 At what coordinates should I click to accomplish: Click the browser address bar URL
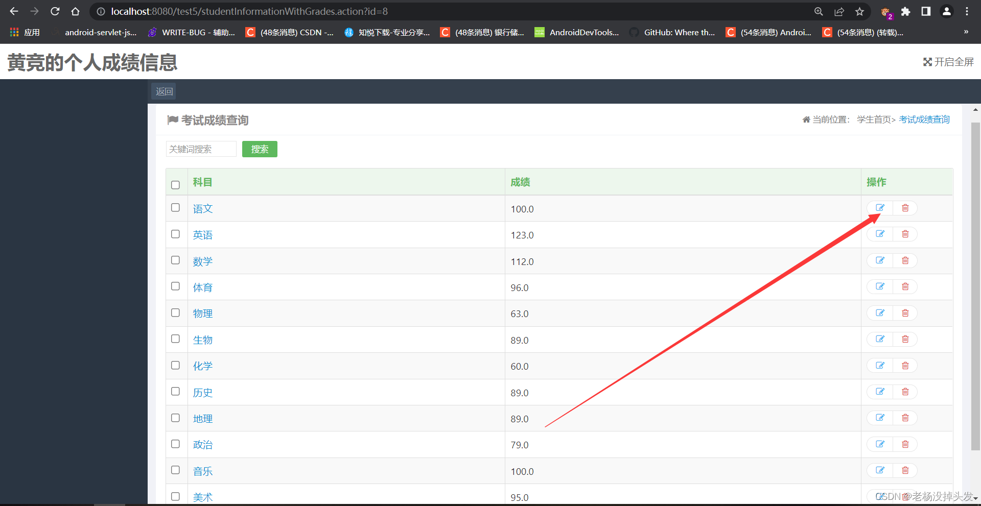click(x=249, y=11)
